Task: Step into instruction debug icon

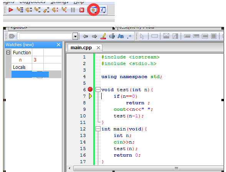Action: click(64, 10)
